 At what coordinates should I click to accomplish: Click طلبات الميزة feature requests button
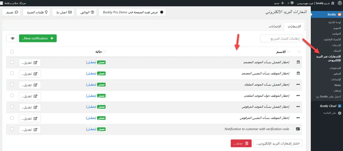coord(36,12)
